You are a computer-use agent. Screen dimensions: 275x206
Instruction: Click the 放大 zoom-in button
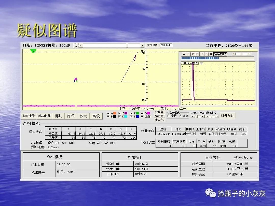point(83,116)
